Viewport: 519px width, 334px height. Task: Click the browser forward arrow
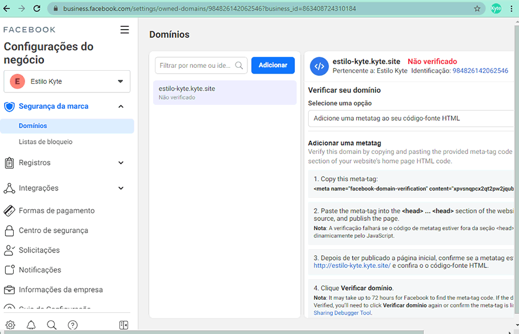[22, 9]
